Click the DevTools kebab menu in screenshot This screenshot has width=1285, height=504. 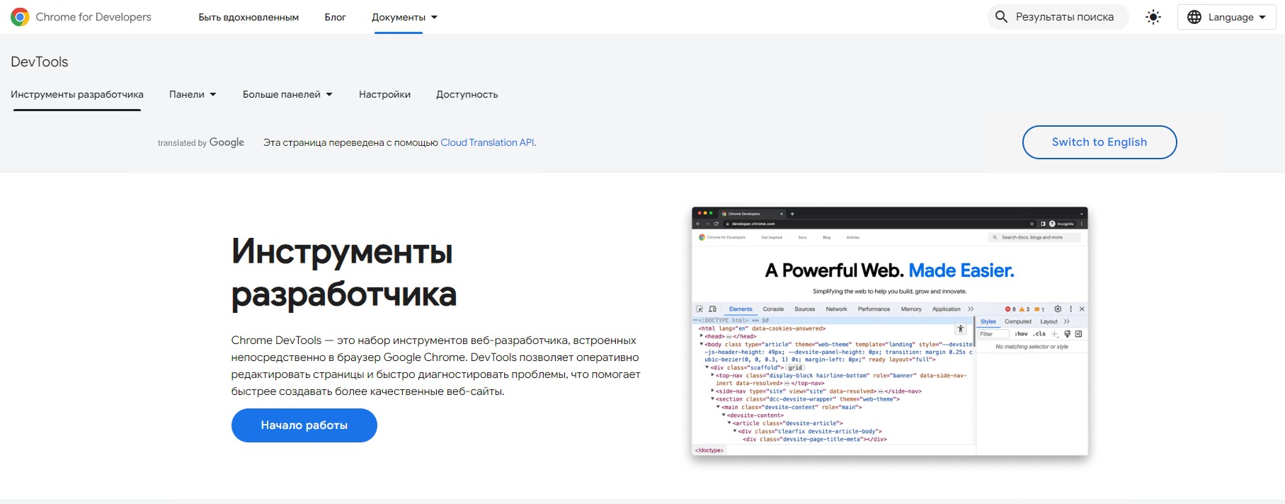(x=1070, y=309)
